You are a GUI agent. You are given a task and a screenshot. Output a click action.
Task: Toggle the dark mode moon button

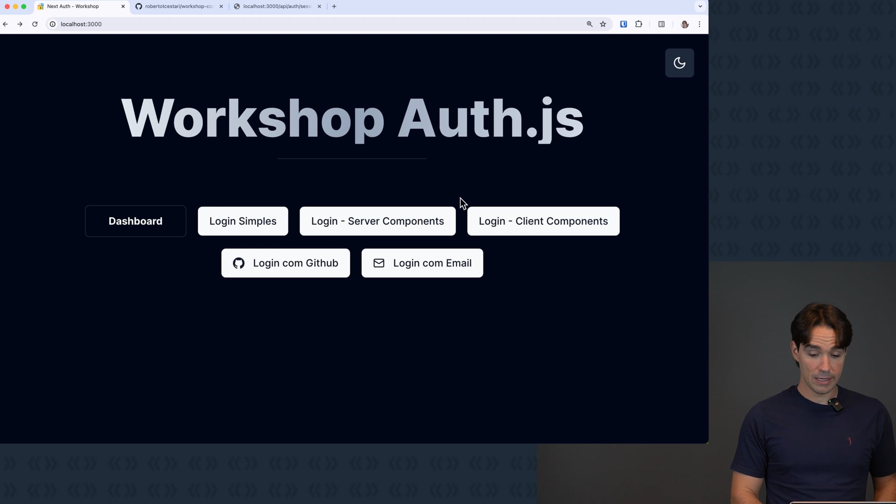pos(679,63)
